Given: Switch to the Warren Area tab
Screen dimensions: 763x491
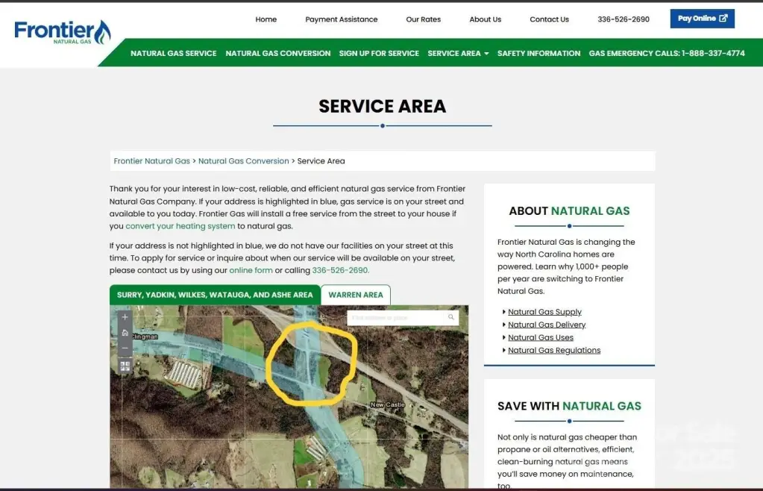Looking at the screenshot, I should pyautogui.click(x=356, y=295).
